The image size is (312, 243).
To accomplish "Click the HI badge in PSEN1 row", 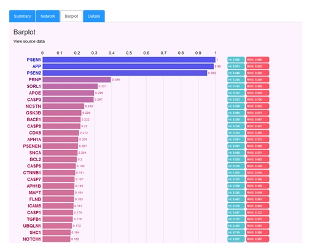I will pyautogui.click(x=236, y=60).
